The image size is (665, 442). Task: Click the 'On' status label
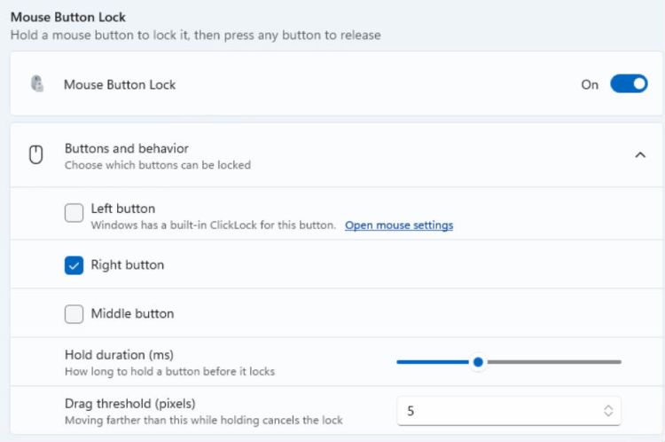pos(590,84)
